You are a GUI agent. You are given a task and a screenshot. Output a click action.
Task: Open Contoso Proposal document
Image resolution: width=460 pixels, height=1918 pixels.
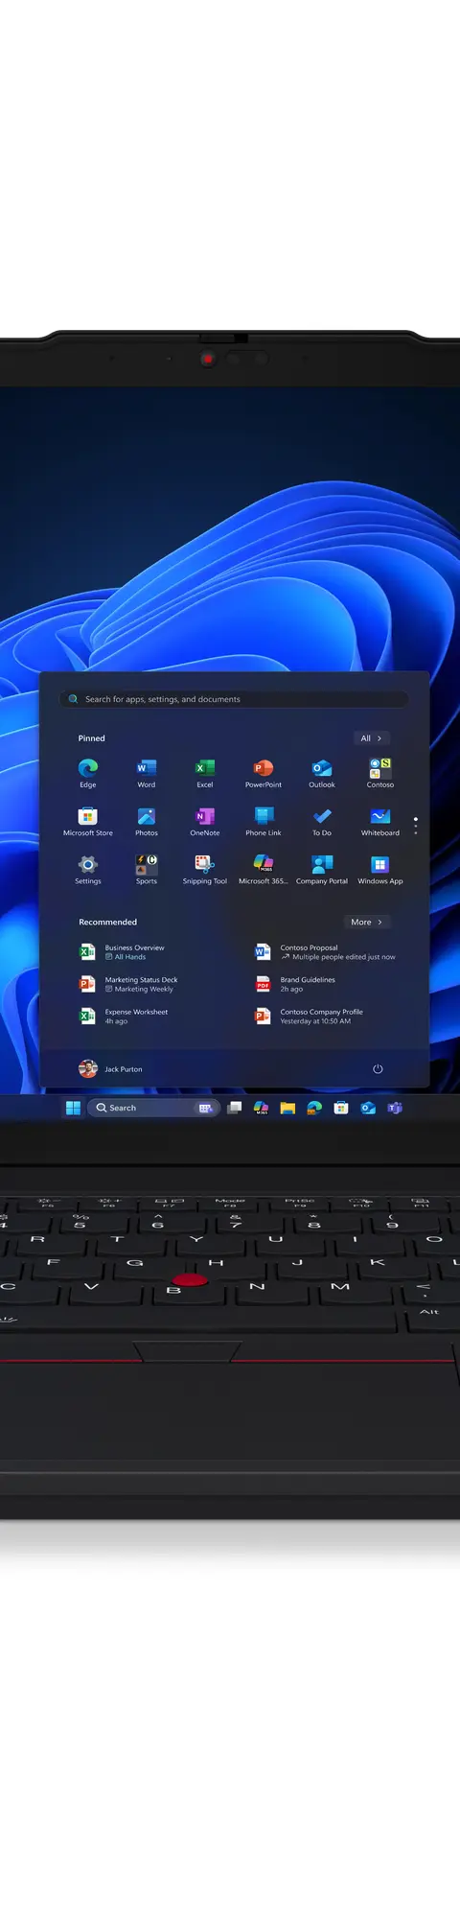(x=325, y=951)
